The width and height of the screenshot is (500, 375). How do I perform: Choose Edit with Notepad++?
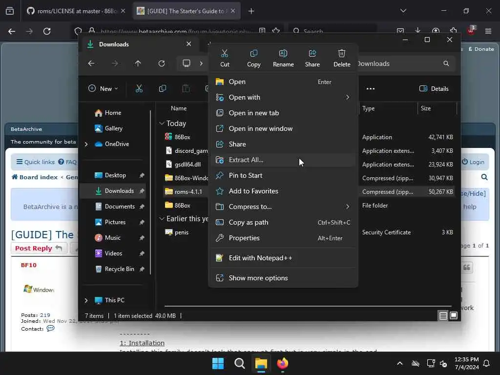[x=283, y=258]
